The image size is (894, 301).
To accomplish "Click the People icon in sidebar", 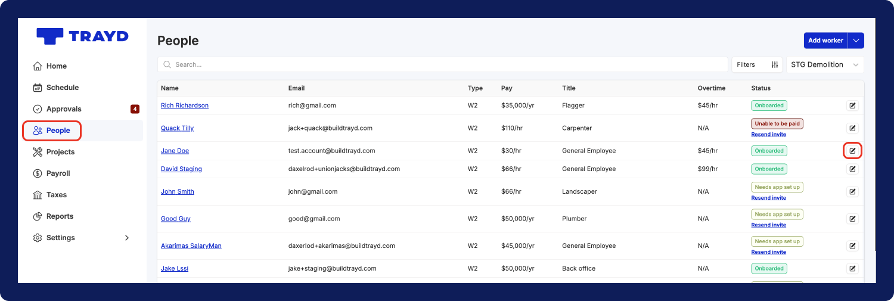I will coord(38,131).
